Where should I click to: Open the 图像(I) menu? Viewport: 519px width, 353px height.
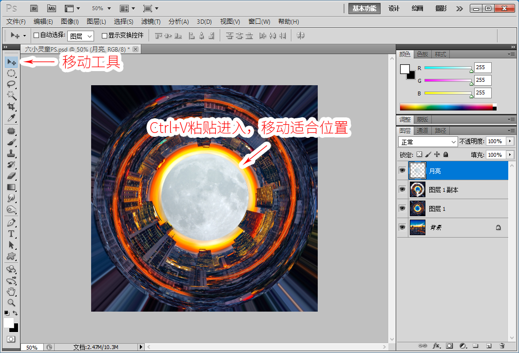click(70, 22)
